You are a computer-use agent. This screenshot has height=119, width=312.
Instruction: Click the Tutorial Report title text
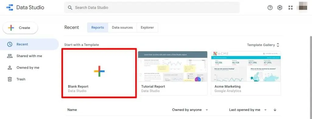153,87
